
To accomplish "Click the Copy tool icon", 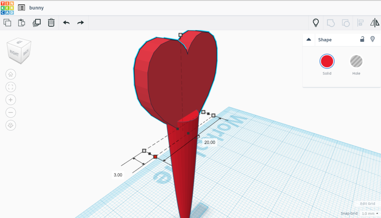I will click(x=7, y=23).
